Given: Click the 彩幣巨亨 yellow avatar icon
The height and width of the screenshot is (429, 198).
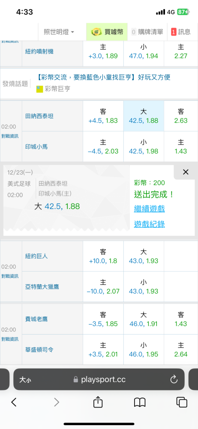Looking at the screenshot, I should (40, 89).
